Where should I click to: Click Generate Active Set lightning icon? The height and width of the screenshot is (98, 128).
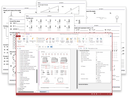(x=33, y=40)
